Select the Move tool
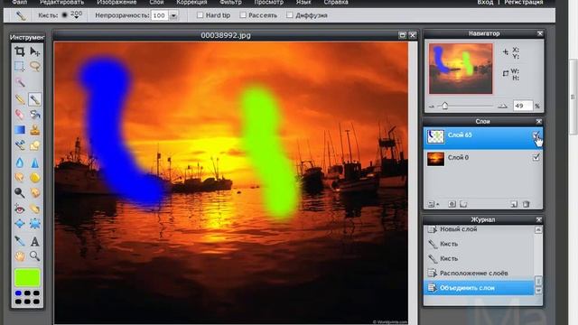This screenshot has width=578, height=325. pyautogui.click(x=35, y=51)
